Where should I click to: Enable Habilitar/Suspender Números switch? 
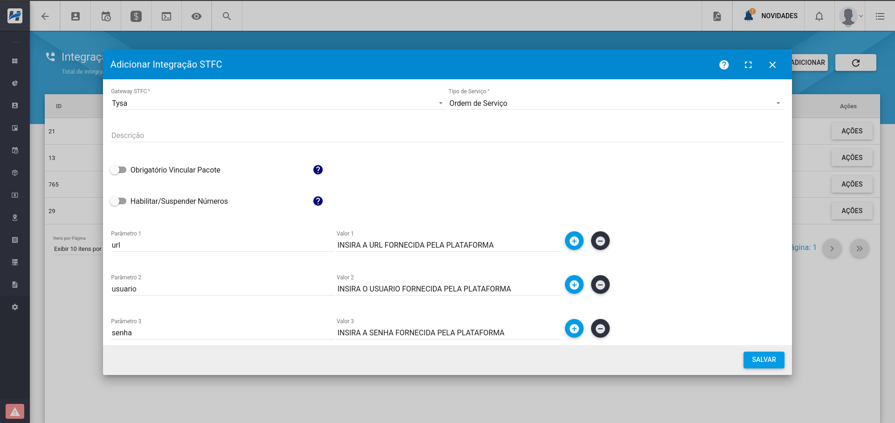tap(118, 201)
